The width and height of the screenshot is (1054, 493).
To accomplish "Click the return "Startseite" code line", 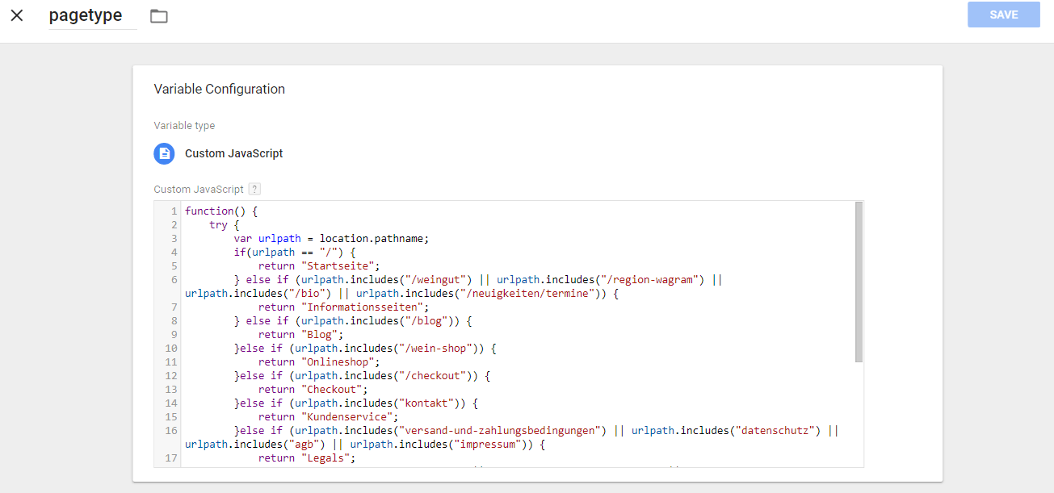I will point(319,266).
